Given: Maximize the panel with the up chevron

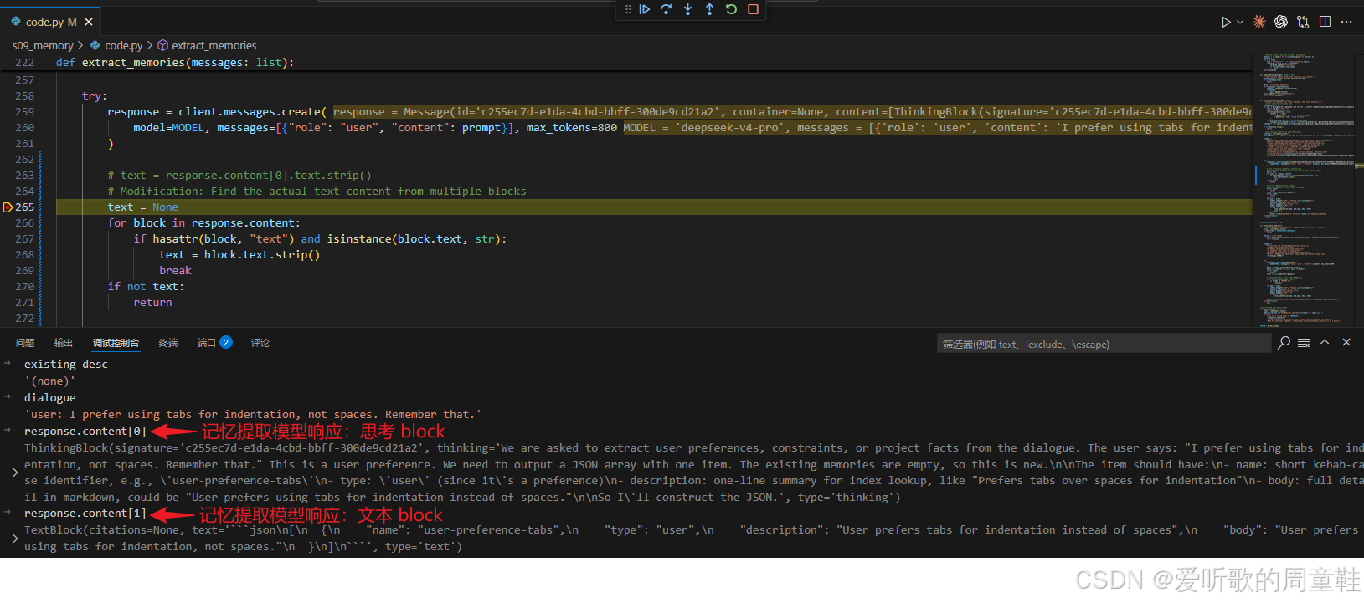Looking at the screenshot, I should point(1325,343).
